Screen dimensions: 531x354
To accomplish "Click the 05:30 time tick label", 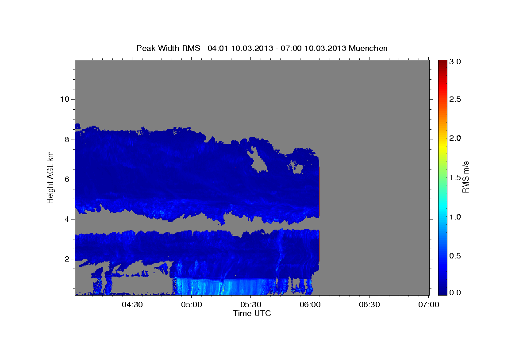I will [250, 304].
